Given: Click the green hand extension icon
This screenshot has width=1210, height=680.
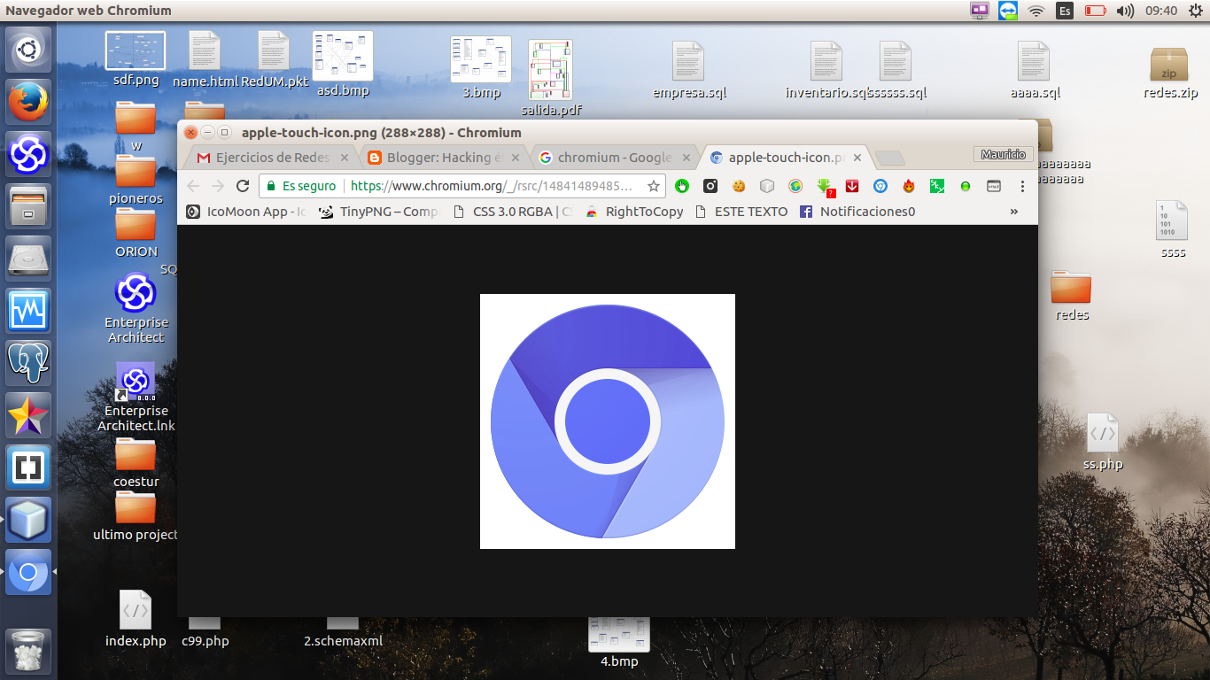Looking at the screenshot, I should 682,187.
